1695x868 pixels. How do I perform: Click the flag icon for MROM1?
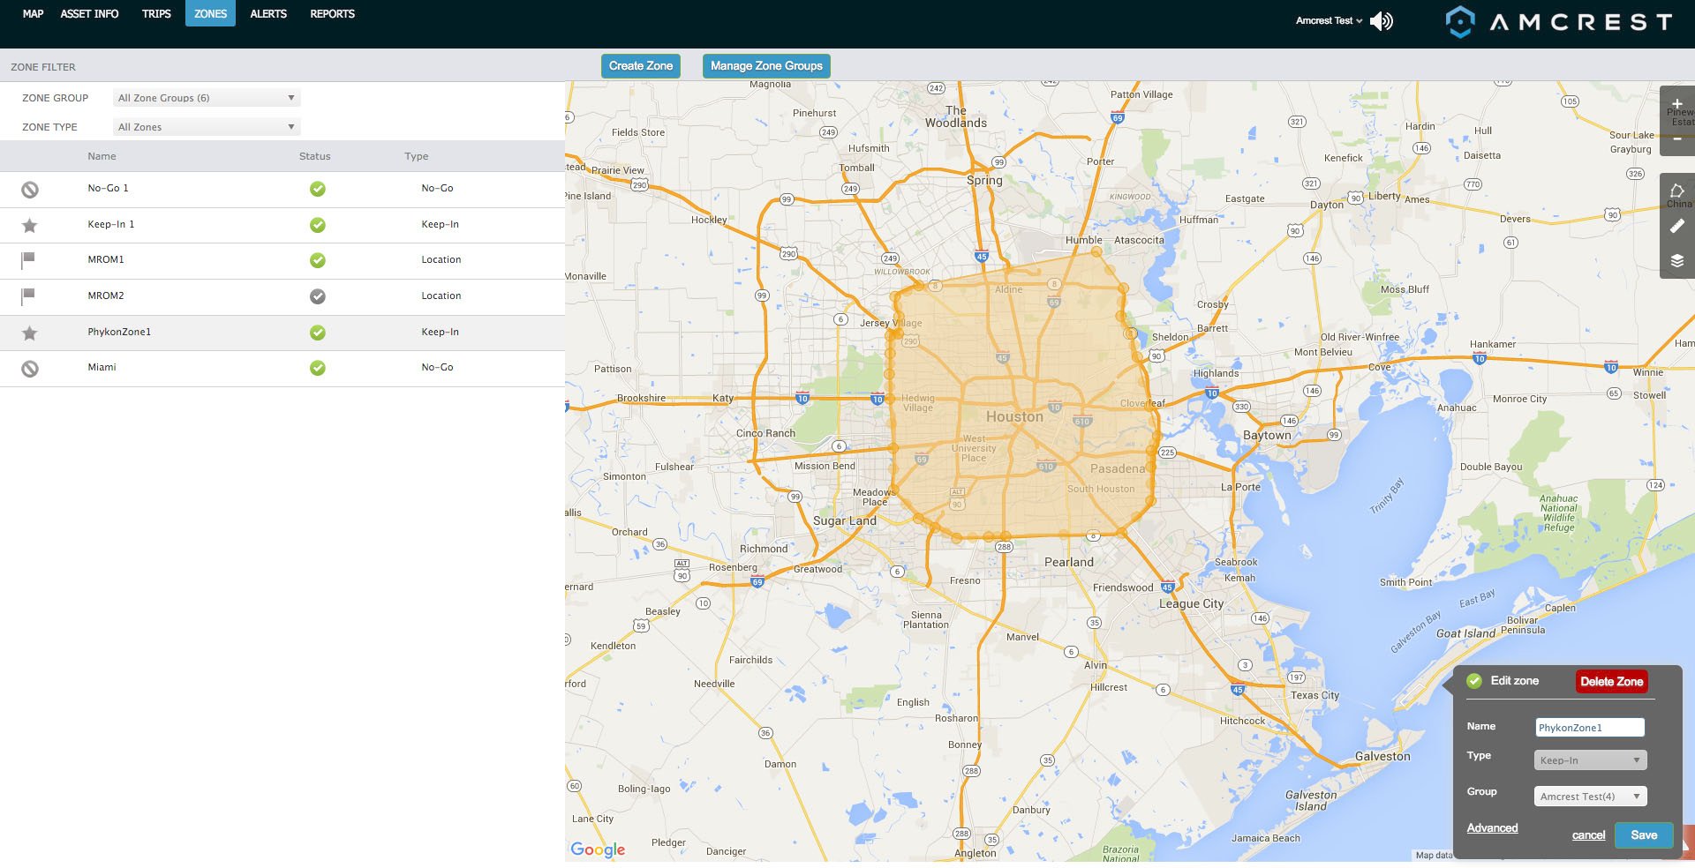coord(28,260)
